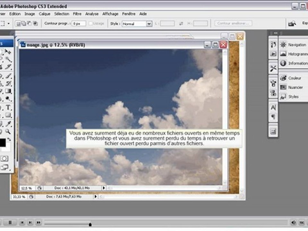Expand the Couleur panel
The height and width of the screenshot is (231, 308).
point(293,78)
